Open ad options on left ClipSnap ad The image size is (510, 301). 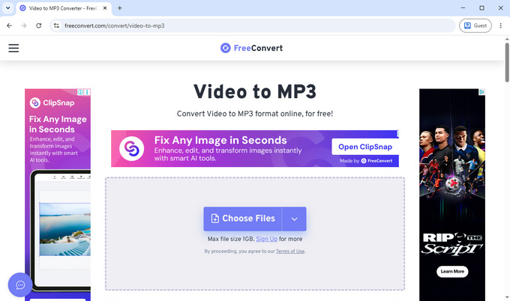87,92
